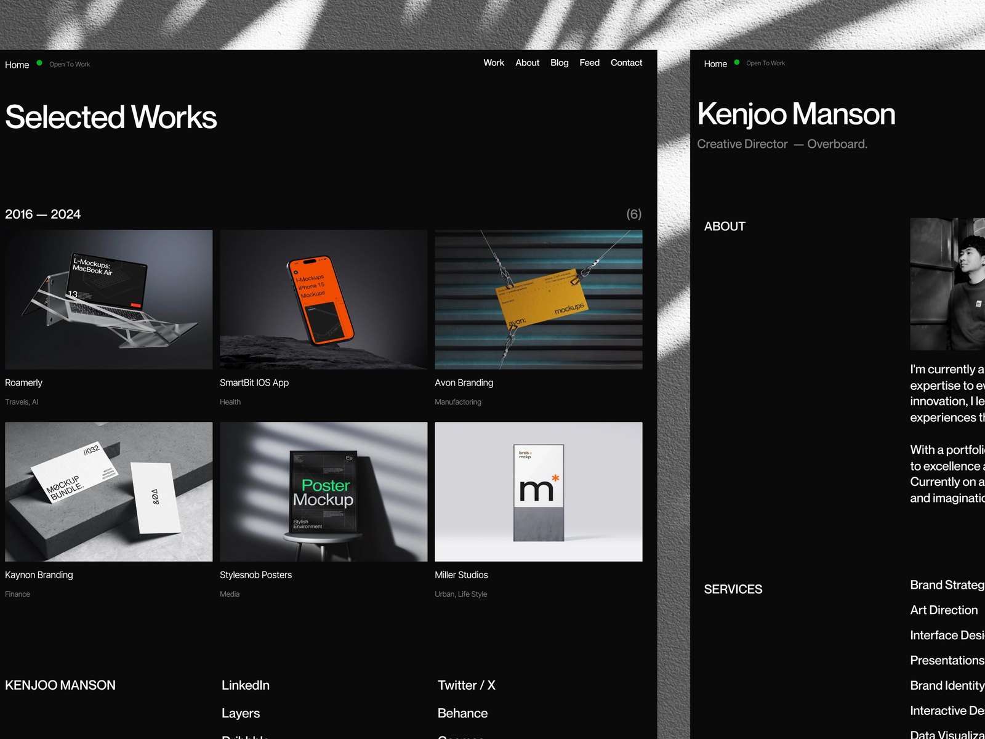Open the Kaynon business cards thumbnail
Viewport: 985px width, 739px height.
pos(109,491)
